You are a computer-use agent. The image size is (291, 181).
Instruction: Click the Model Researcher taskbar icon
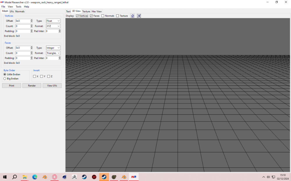tap(134, 177)
